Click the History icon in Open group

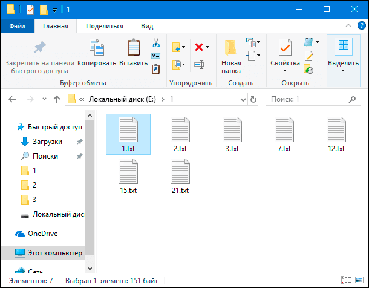tap(309, 69)
